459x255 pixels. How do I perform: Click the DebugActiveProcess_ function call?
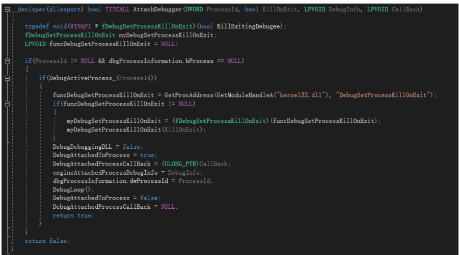(82, 78)
